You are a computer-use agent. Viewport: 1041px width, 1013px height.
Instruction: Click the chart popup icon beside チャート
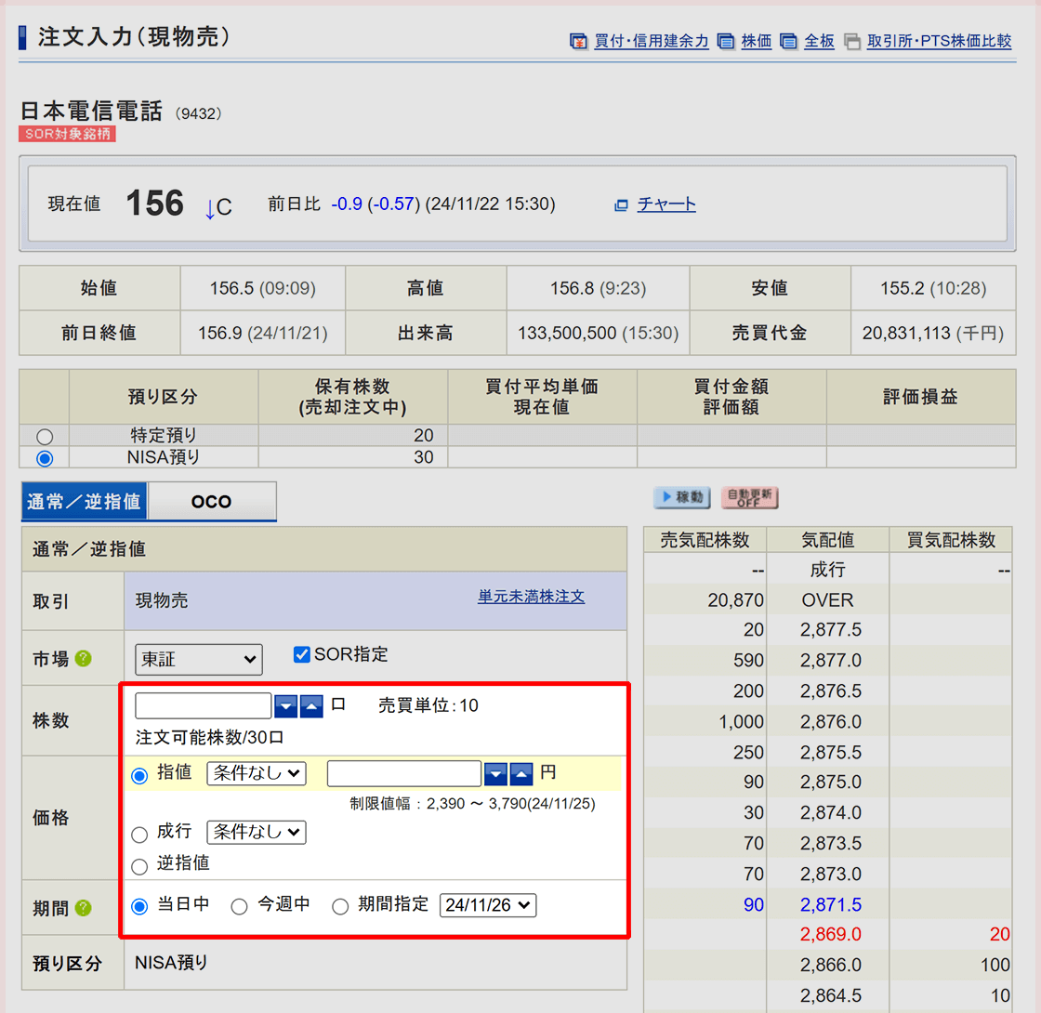click(x=622, y=205)
